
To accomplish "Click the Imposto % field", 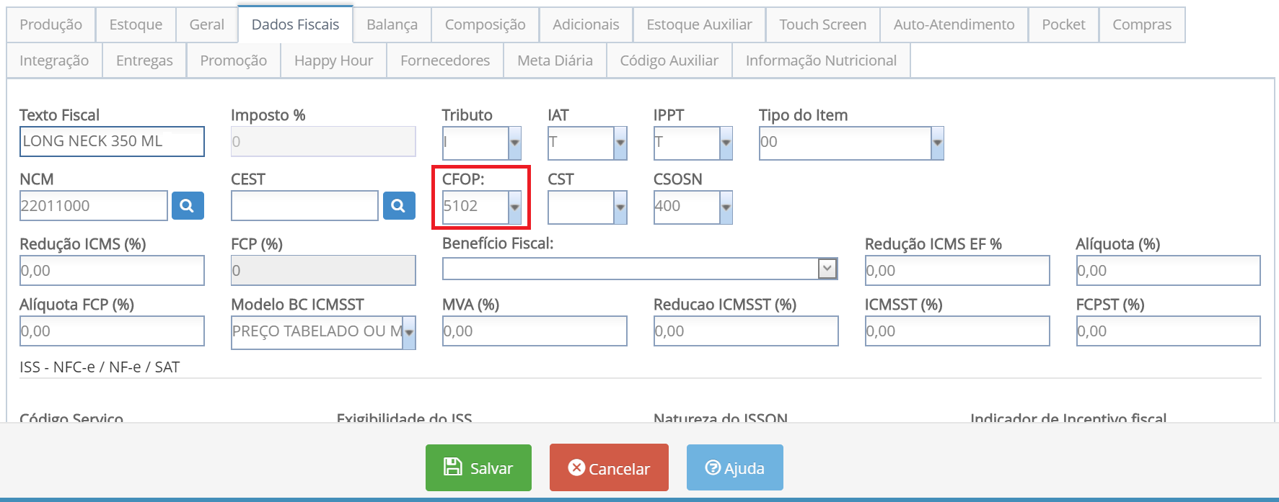I will [323, 141].
